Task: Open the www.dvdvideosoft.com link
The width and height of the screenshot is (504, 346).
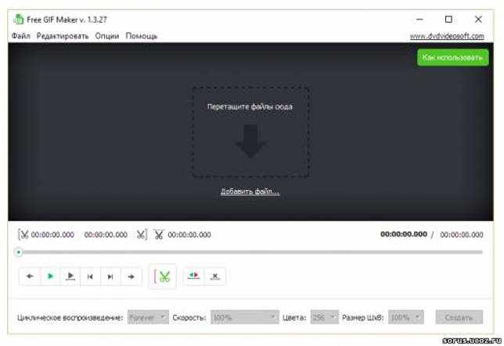Action: (x=447, y=36)
